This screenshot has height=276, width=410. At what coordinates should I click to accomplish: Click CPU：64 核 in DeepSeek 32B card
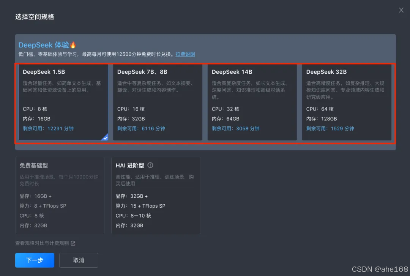[320, 109]
